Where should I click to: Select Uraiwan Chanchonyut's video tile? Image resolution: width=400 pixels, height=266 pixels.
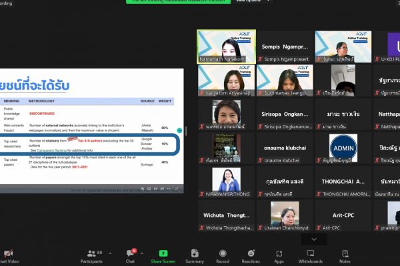click(x=285, y=215)
